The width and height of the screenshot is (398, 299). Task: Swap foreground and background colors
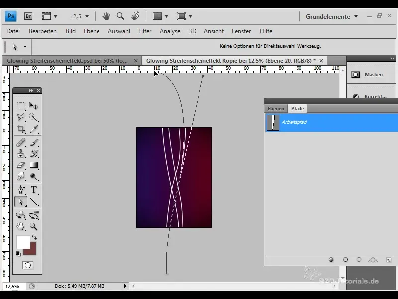coord(34,238)
